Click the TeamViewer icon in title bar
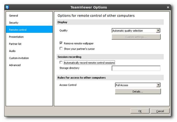 [x=7, y=7]
